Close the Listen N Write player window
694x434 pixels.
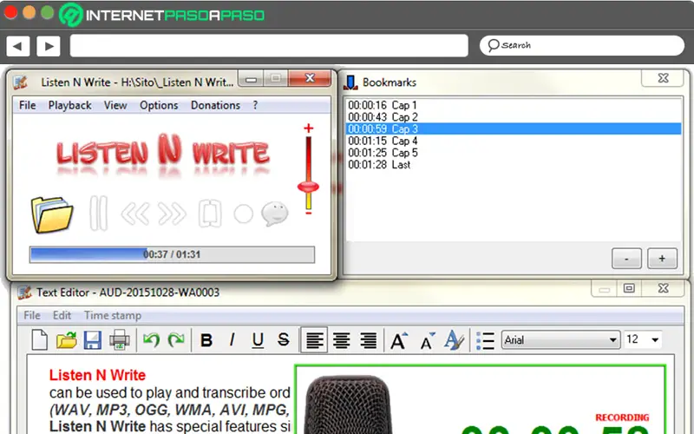point(310,78)
